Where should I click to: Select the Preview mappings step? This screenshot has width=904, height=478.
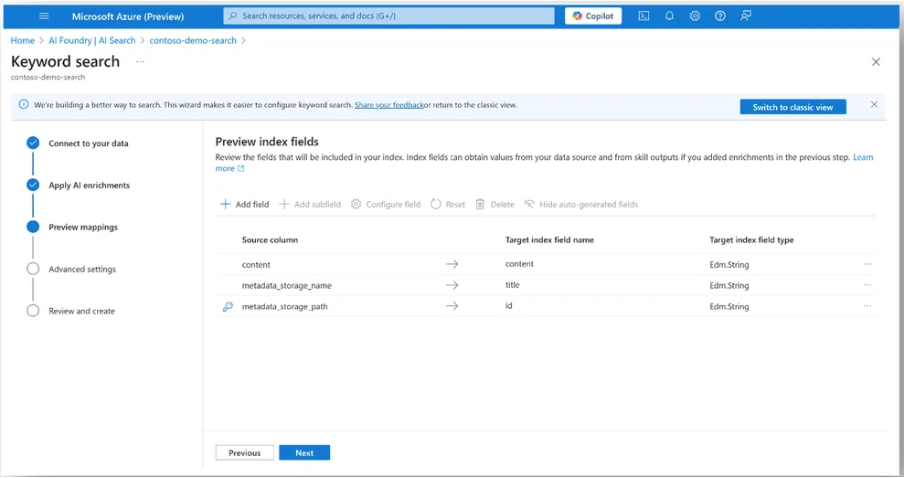pos(83,228)
